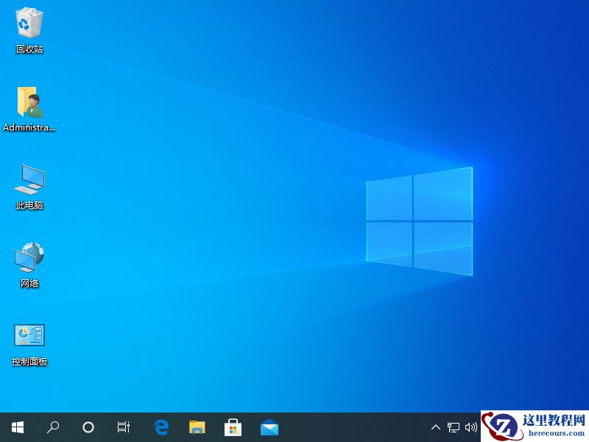This screenshot has width=589, height=442.
Task: Open 网络 (Network) from the desktop
Action: (28, 259)
